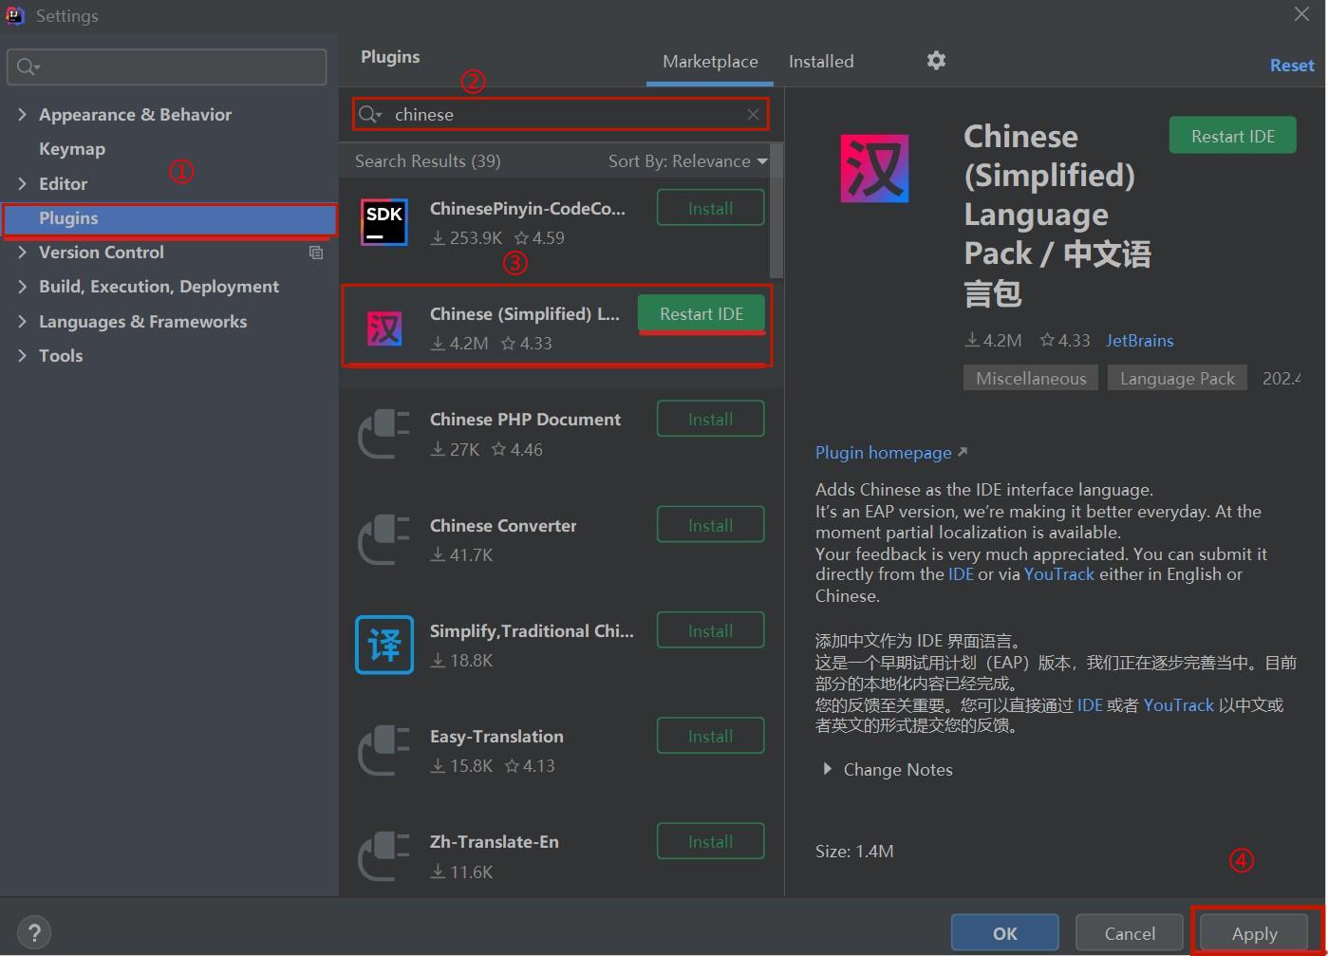Select the 'Easy-Translation' plugin name
1328x956 pixels.
coord(496,737)
